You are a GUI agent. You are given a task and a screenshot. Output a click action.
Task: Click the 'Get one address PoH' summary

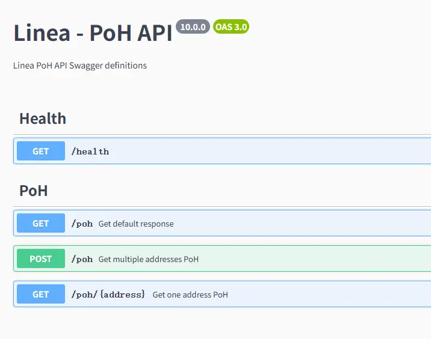click(190, 295)
